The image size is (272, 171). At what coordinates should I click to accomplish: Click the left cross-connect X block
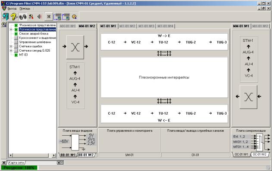(75, 47)
